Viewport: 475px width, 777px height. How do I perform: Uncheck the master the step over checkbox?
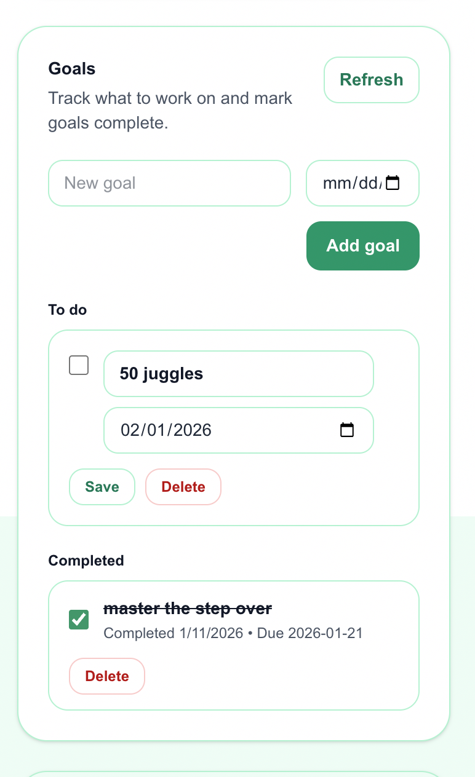point(78,620)
